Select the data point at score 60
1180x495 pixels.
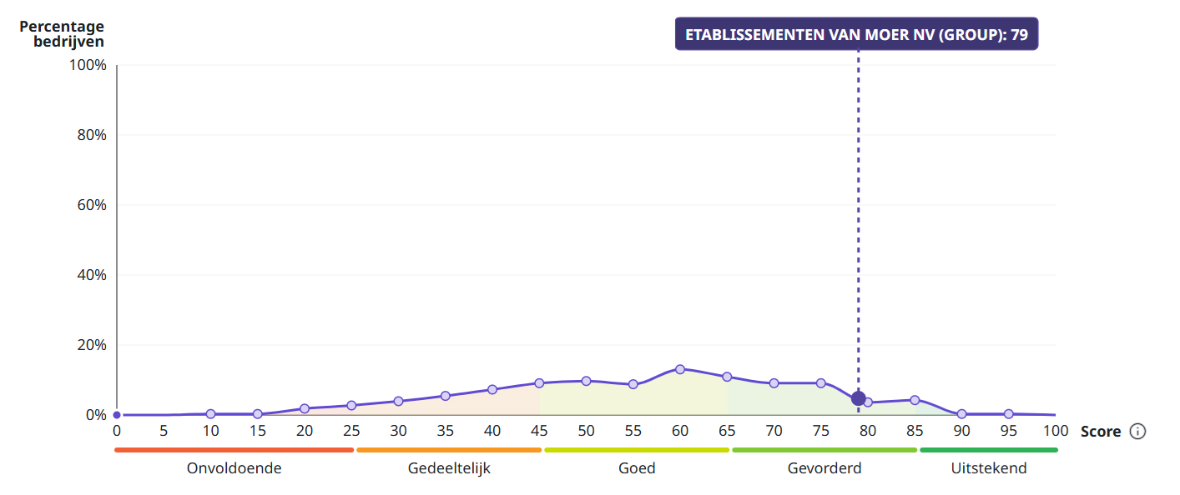680,369
